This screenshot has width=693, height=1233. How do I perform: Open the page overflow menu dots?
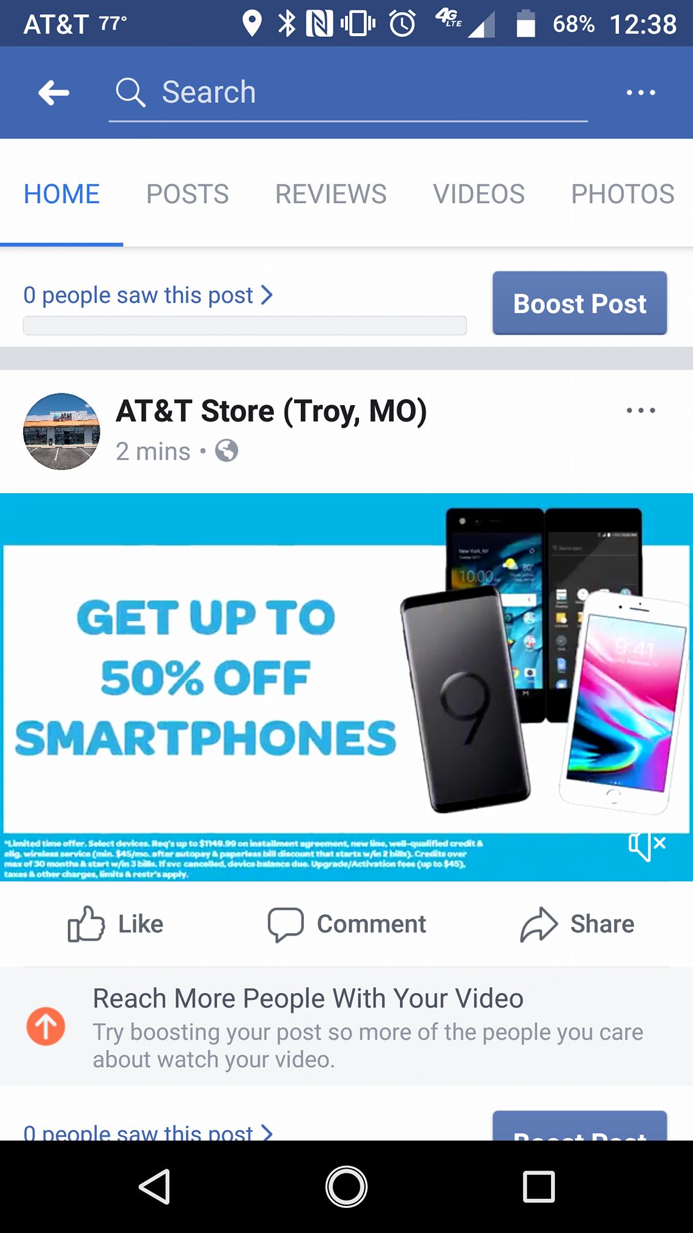(640, 92)
